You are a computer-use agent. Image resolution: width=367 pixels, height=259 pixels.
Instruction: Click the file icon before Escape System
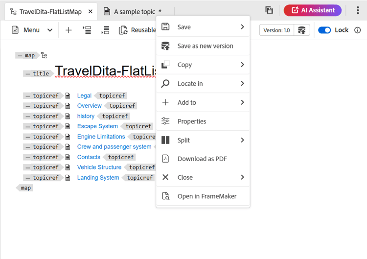68,126
